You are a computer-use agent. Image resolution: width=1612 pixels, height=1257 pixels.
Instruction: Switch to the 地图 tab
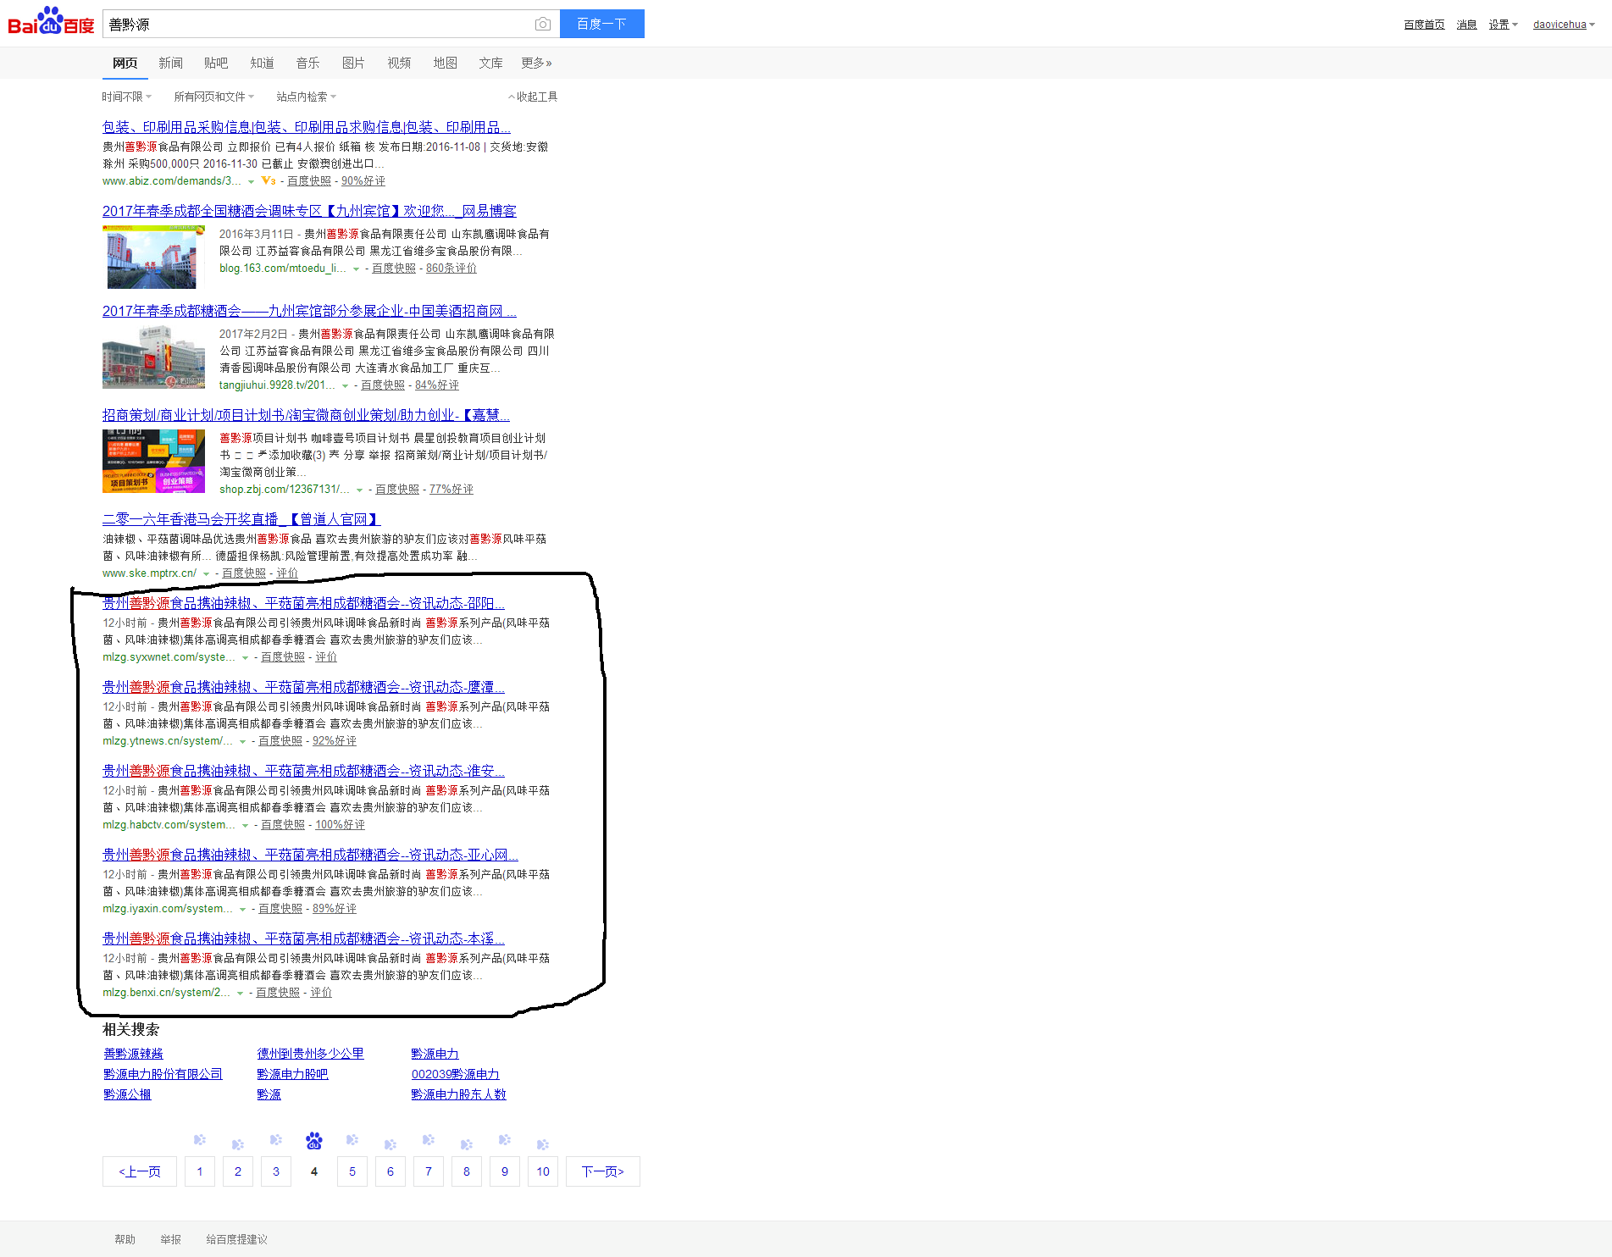click(x=445, y=63)
